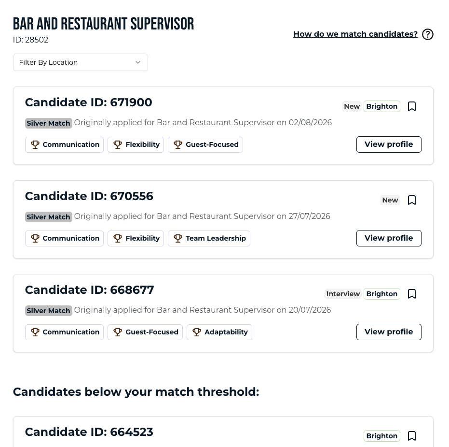Screen dimensions: 449x447
Task: Click Brighton tag on candidate 671900
Action: 381,106
